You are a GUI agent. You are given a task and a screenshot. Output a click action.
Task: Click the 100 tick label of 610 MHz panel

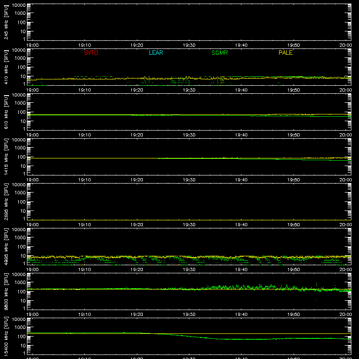(22, 112)
